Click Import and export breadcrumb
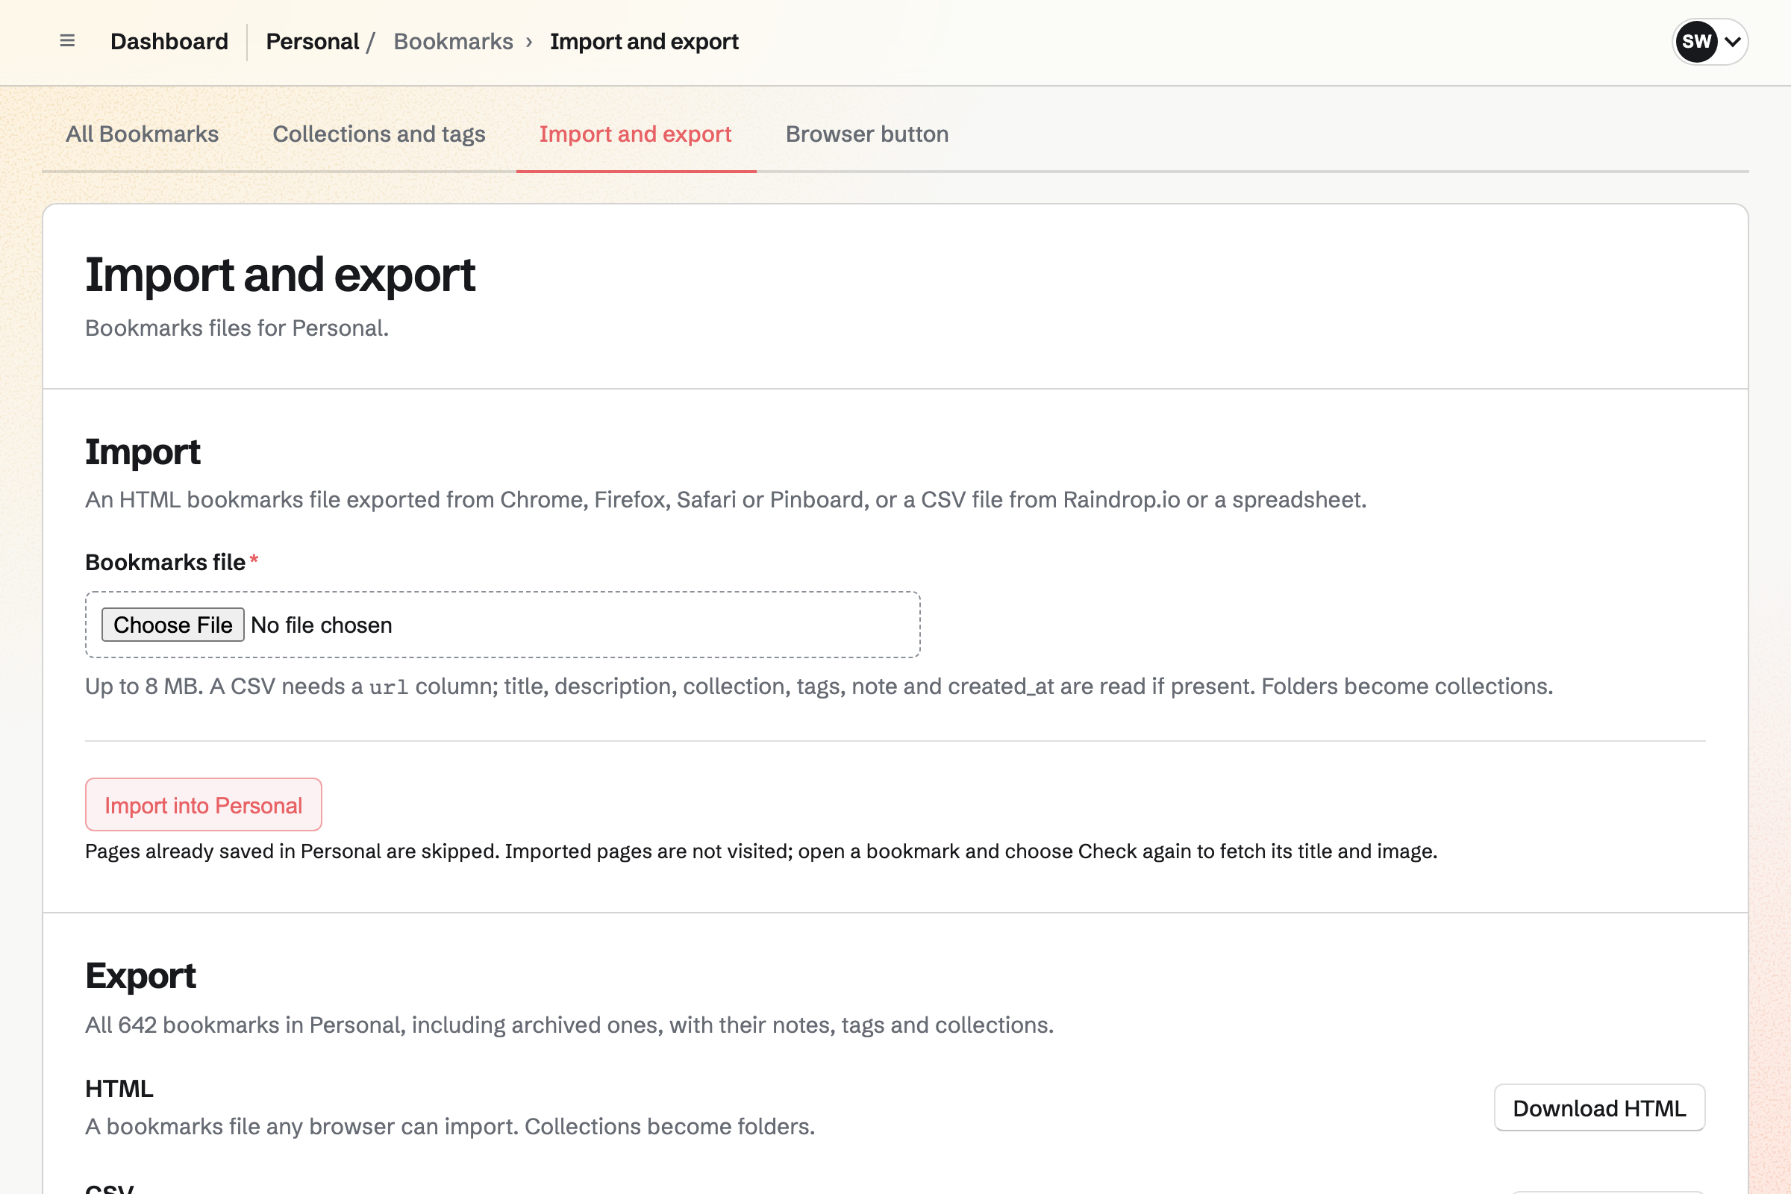The image size is (1791, 1194). point(644,41)
